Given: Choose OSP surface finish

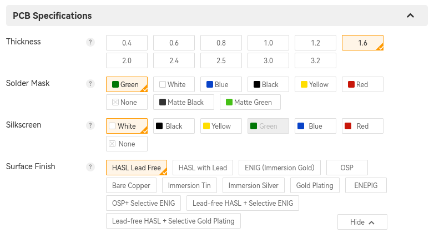Looking at the screenshot, I should (347, 168).
